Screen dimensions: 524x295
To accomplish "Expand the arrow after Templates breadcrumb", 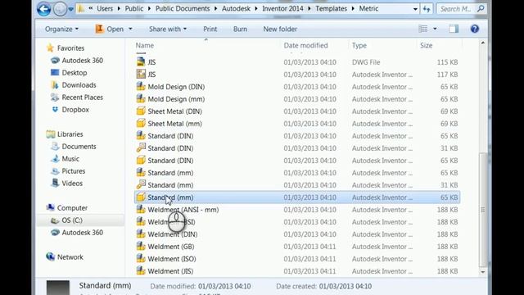I will pyautogui.click(x=353, y=9).
